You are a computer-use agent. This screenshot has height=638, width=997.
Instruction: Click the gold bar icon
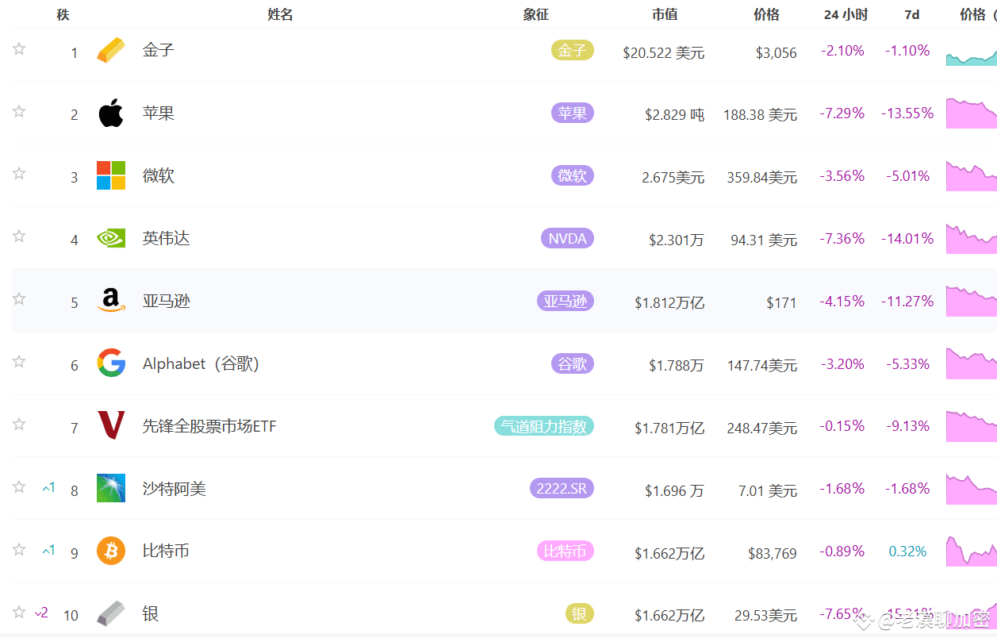[x=111, y=50]
